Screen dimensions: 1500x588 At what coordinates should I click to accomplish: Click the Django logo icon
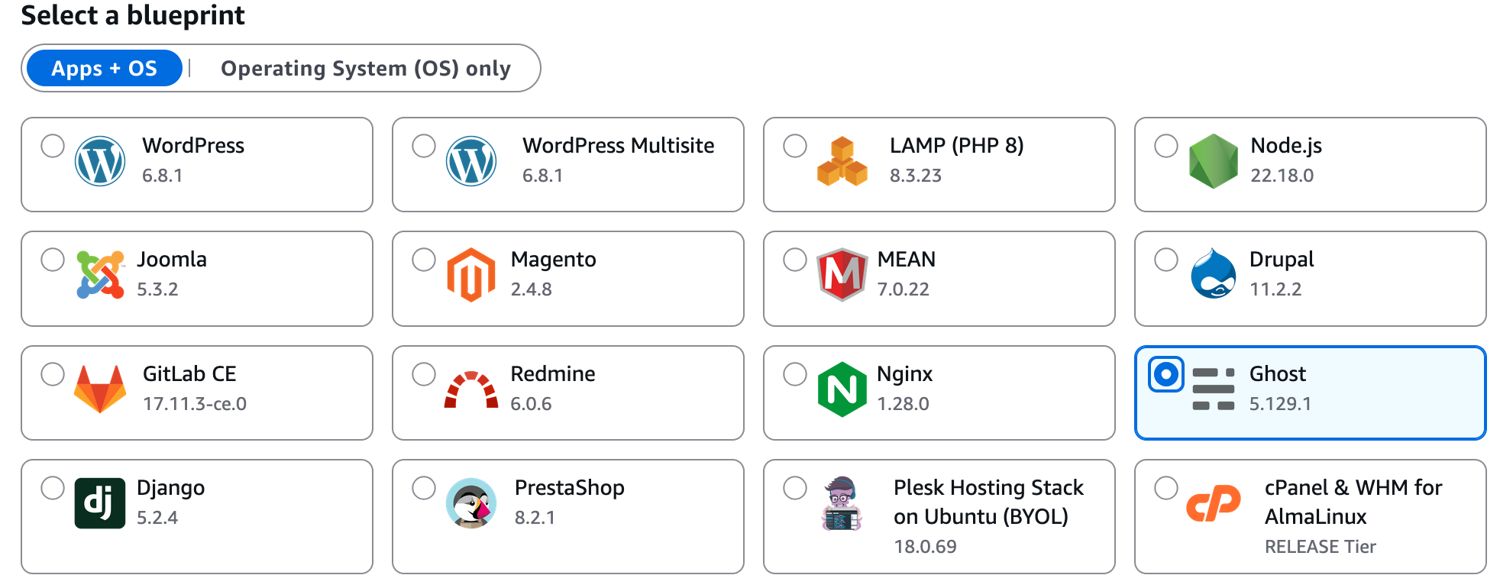pyautogui.click(x=100, y=503)
